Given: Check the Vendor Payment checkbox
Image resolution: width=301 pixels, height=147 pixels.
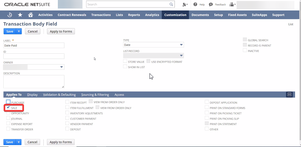Looking at the screenshot, I should 67,123.
